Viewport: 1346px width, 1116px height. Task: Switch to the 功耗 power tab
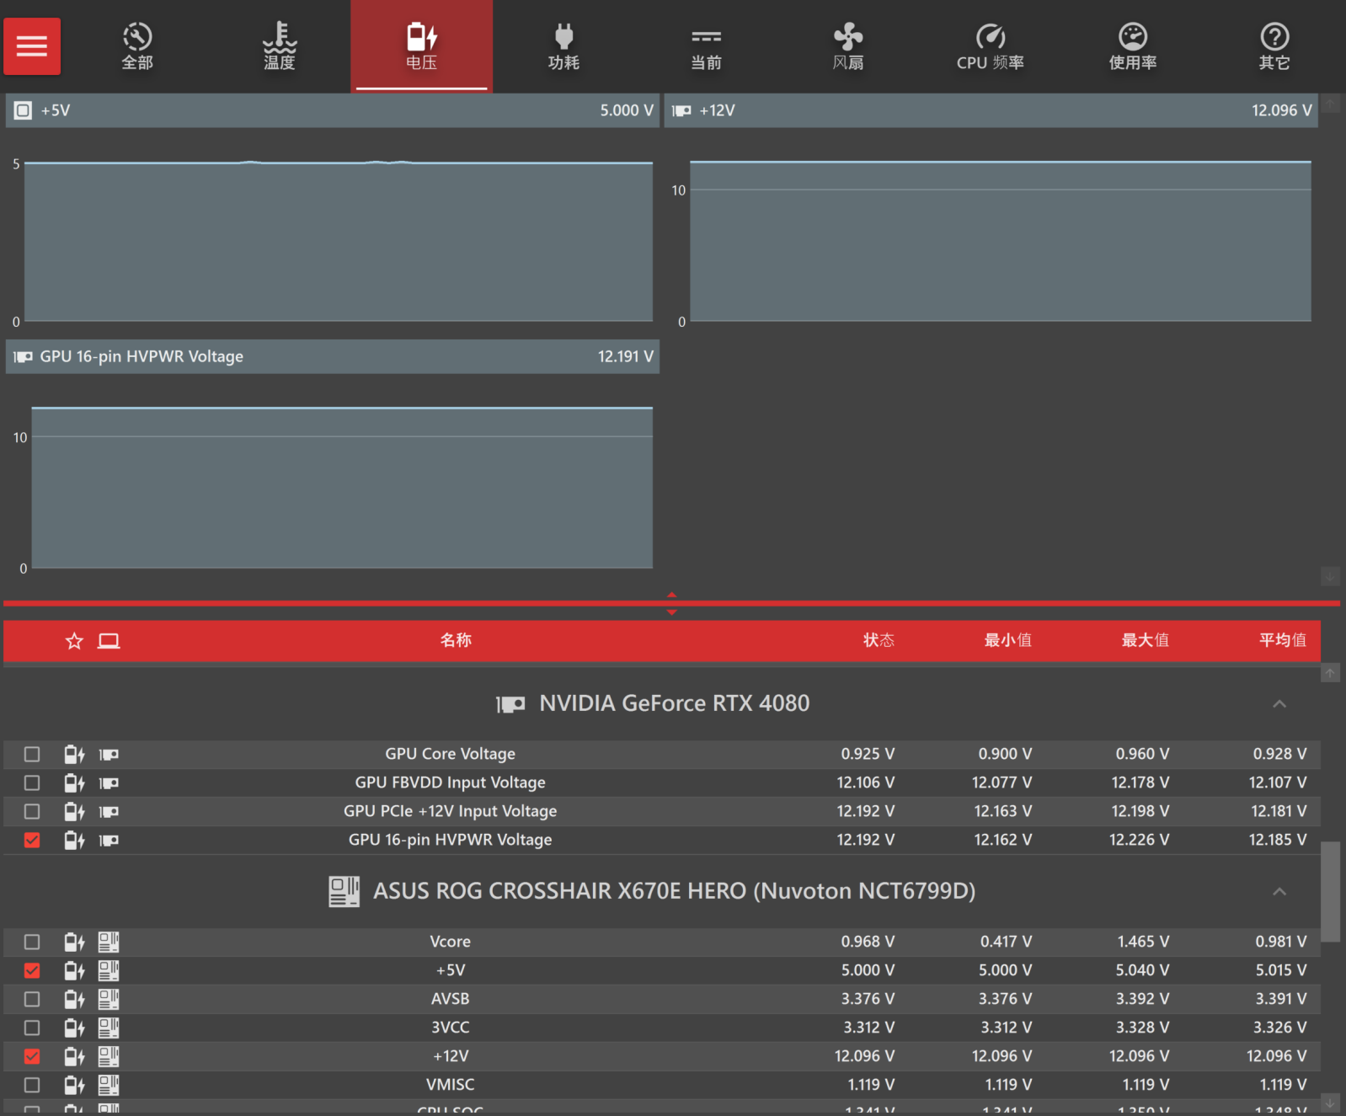[x=564, y=46]
